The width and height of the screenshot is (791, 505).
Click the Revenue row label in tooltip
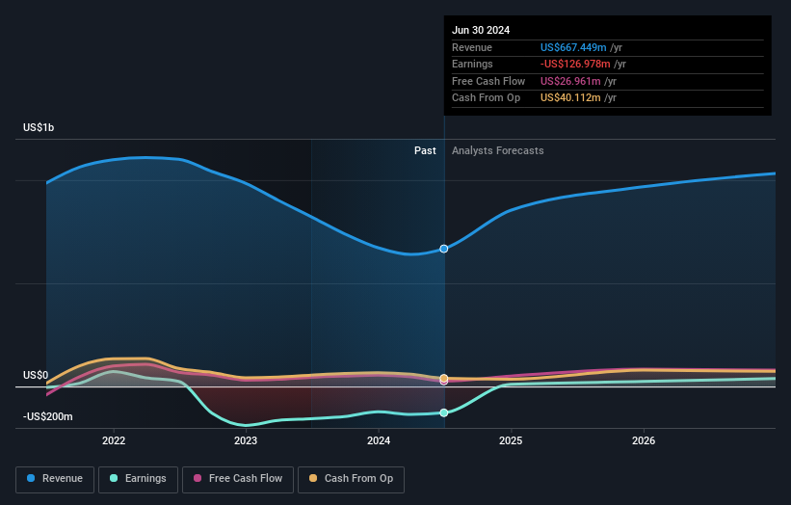[x=472, y=47]
